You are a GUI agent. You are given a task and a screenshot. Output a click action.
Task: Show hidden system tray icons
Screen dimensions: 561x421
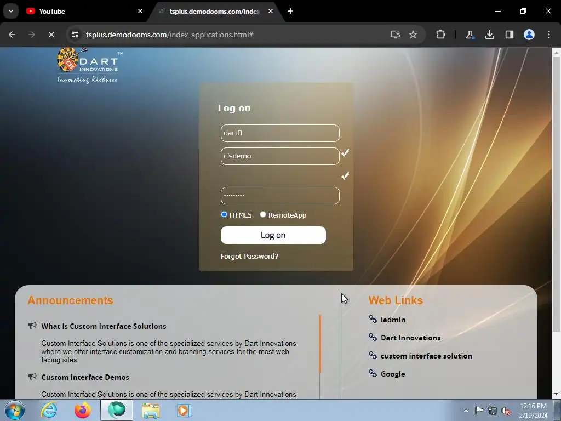[x=466, y=411]
